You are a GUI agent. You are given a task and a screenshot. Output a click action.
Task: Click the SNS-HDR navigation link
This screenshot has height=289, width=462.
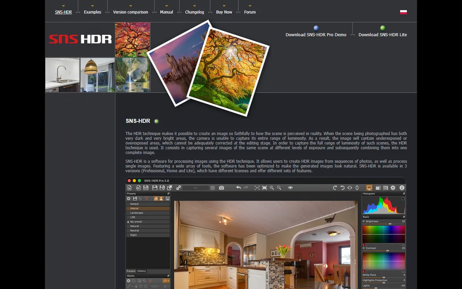(x=63, y=12)
